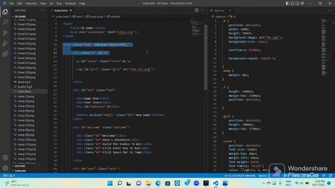Open more actions for style.css editor group
The width and height of the screenshot is (335, 188).
(330, 10)
